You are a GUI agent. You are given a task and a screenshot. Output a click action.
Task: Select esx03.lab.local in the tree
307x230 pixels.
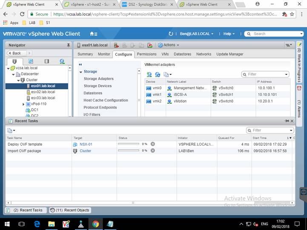tap(43, 98)
